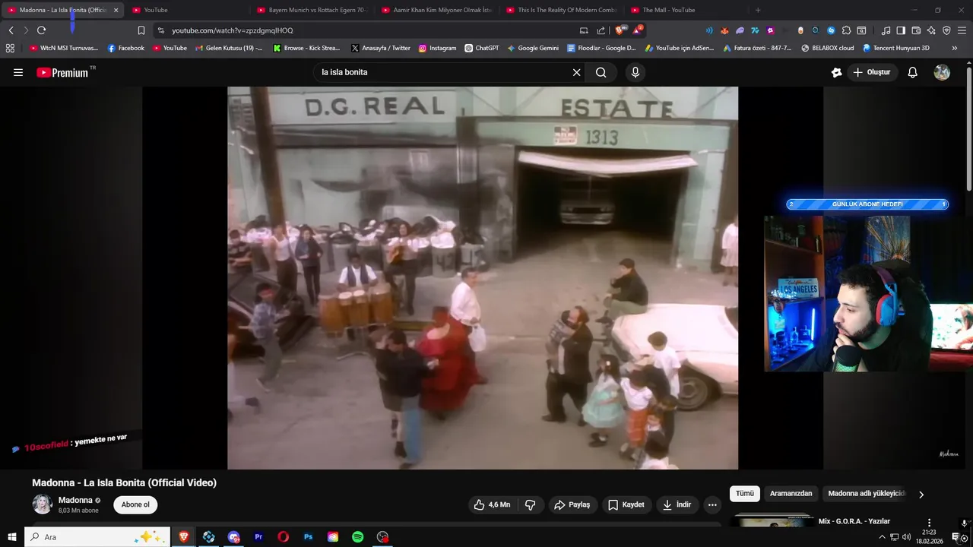This screenshot has width=973, height=547.
Task: Share this page from address bar
Action: (x=601, y=30)
